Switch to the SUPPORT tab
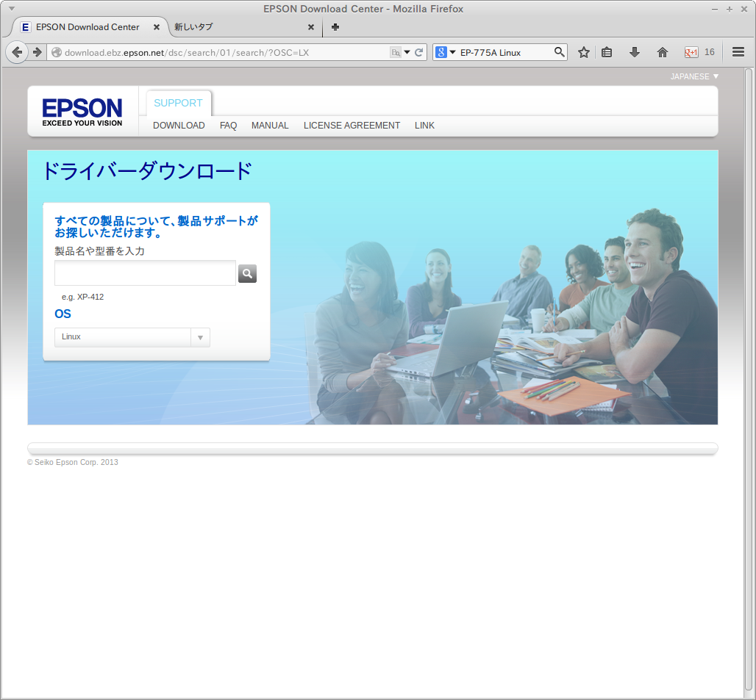This screenshot has height=700, width=756. coord(178,103)
